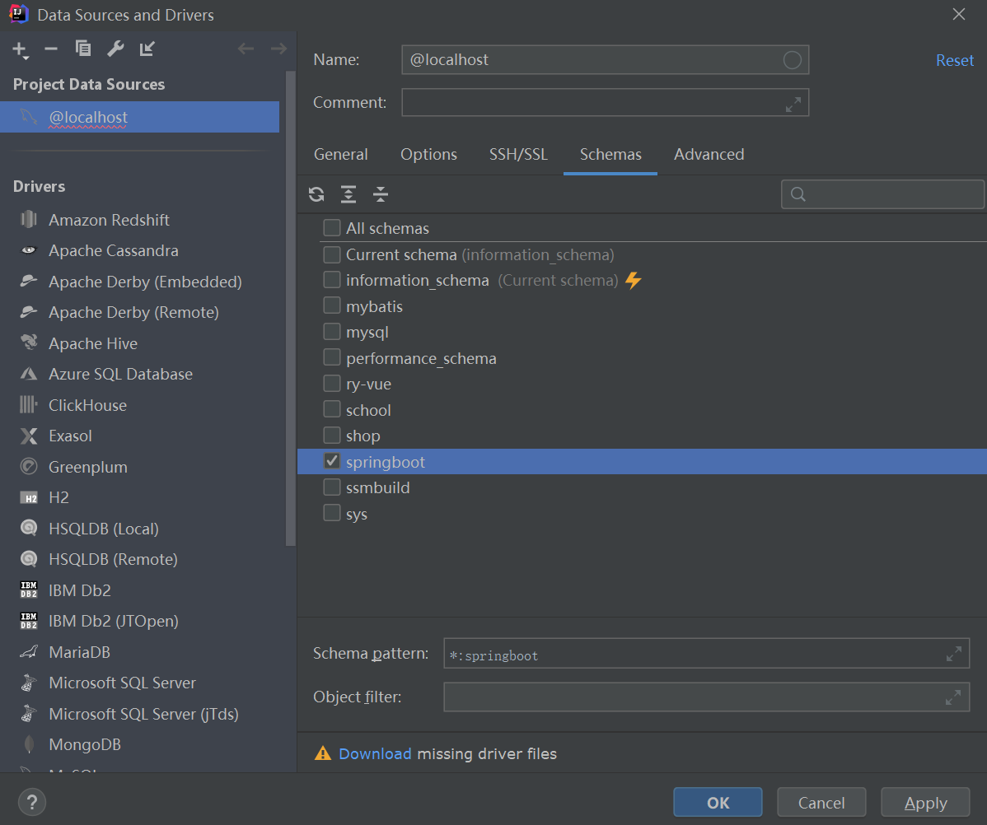Select Apache Derby (Embedded) driver
Image resolution: width=987 pixels, height=825 pixels.
pos(145,282)
